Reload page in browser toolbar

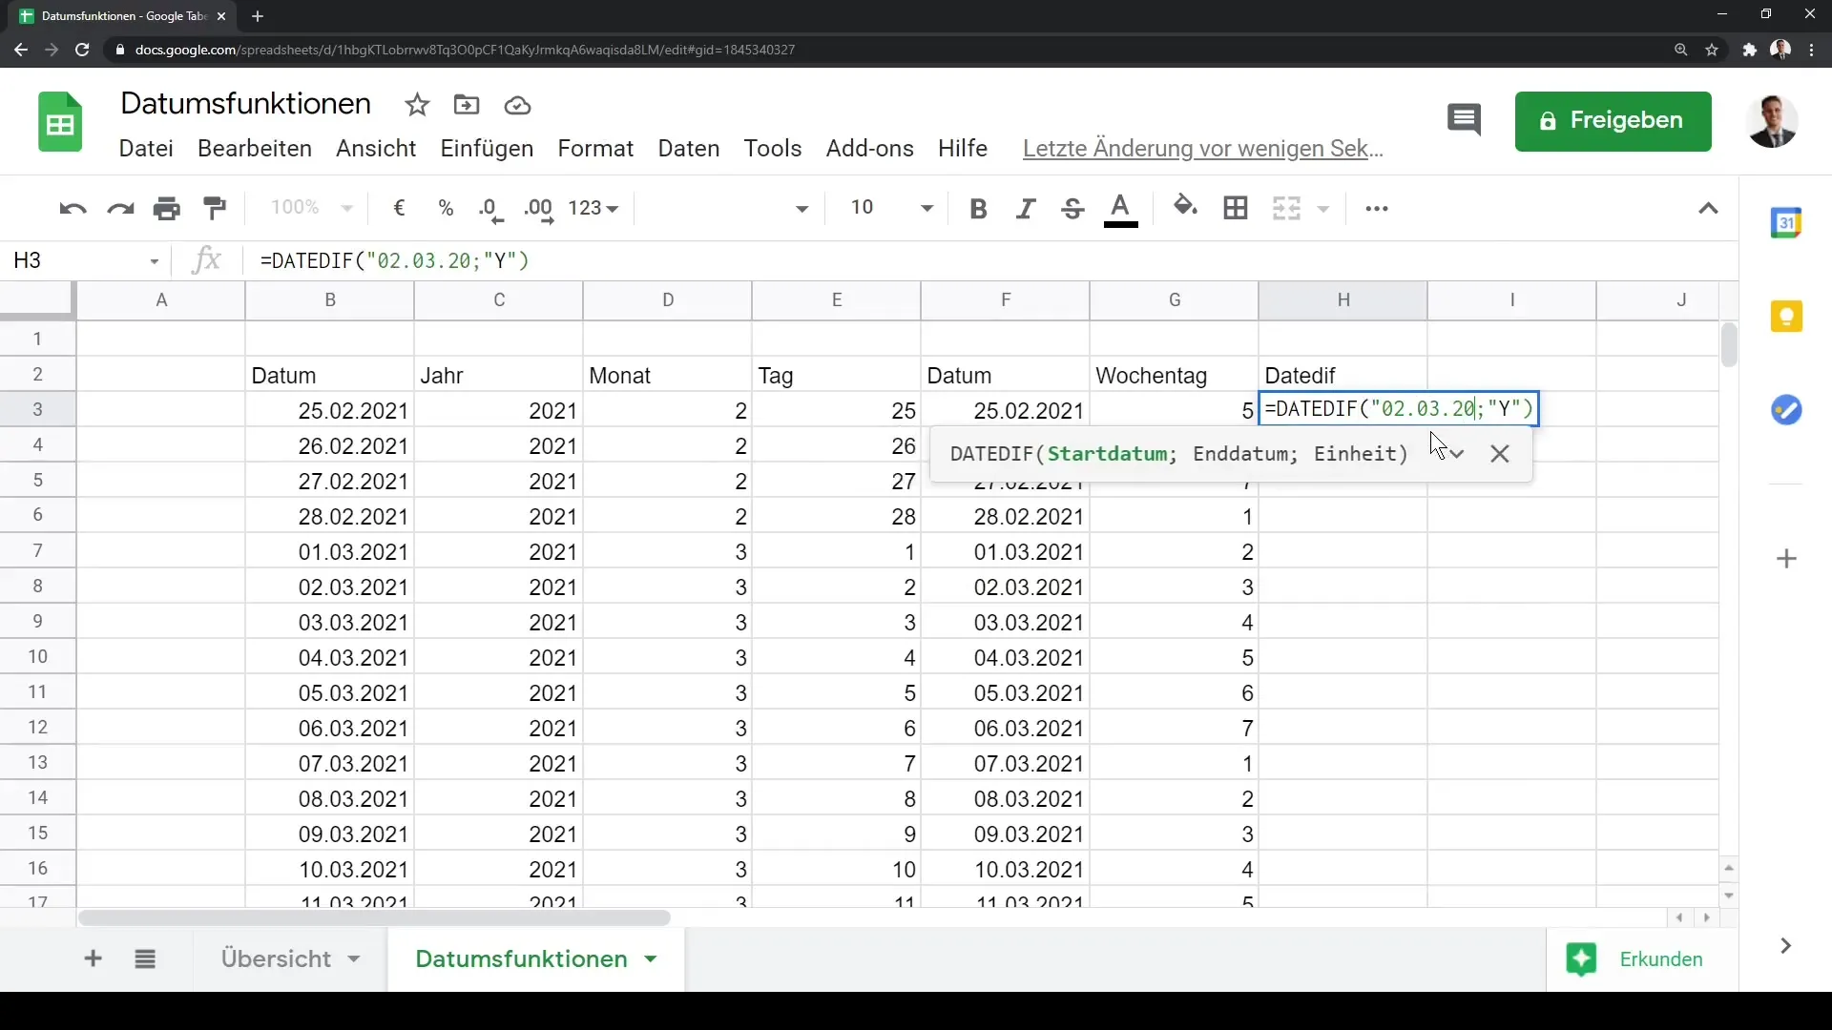[82, 50]
